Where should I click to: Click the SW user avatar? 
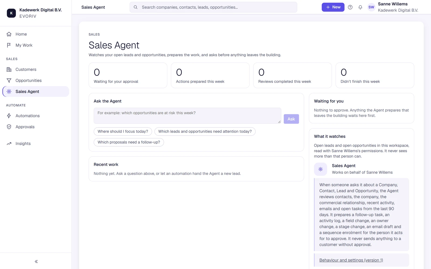point(371,7)
